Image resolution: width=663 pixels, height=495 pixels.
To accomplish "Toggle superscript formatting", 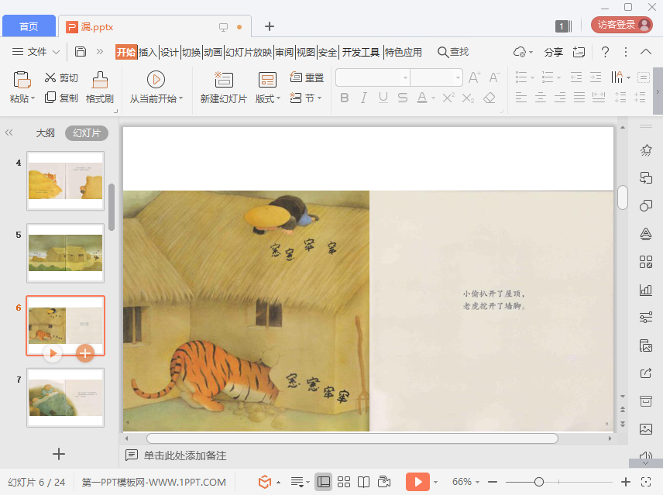I will (448, 98).
